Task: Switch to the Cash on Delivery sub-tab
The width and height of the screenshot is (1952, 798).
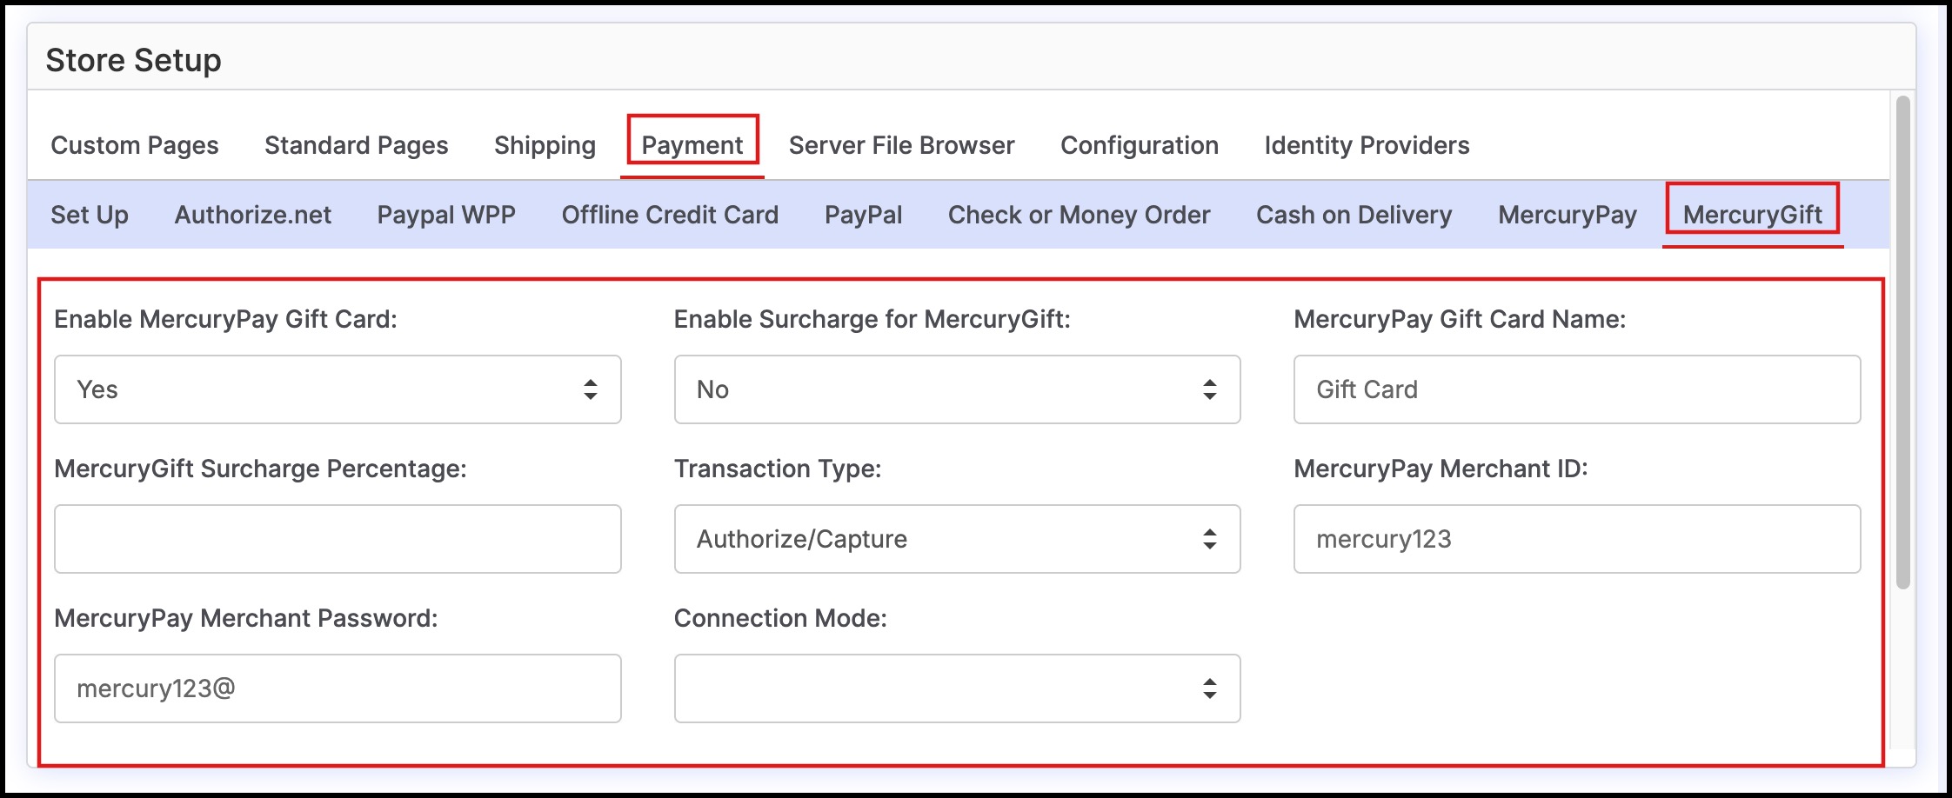Action: pyautogui.click(x=1354, y=215)
